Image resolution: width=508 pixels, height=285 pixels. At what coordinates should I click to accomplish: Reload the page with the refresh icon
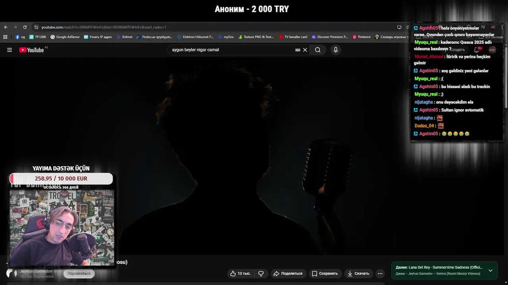coord(25,27)
